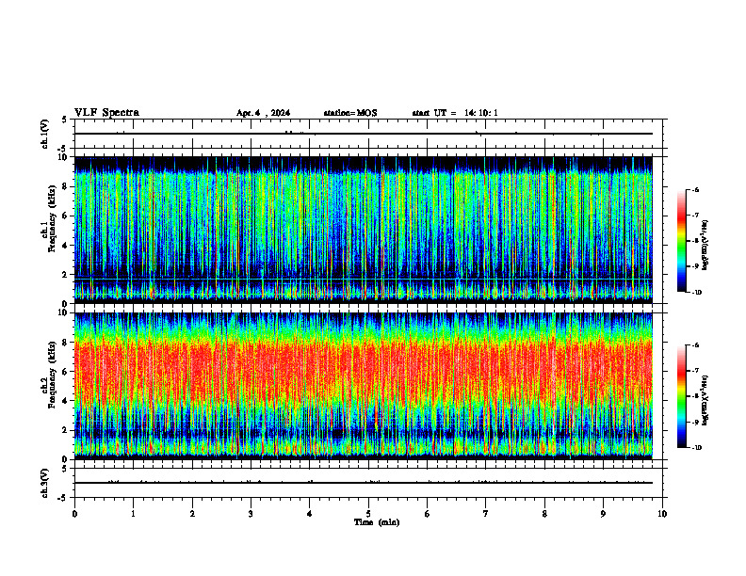
Task: Click the "5" tick on ch.1(V) axis
Action: pyautogui.click(x=65, y=120)
